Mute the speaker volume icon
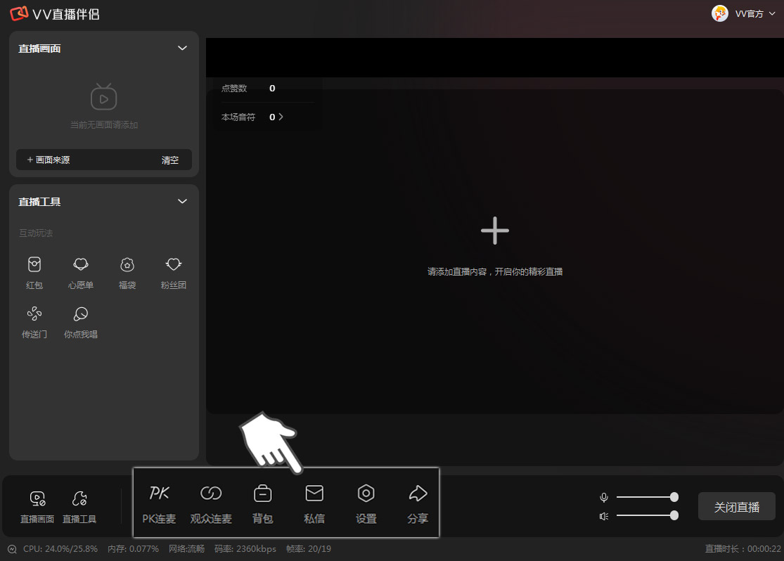 [603, 516]
